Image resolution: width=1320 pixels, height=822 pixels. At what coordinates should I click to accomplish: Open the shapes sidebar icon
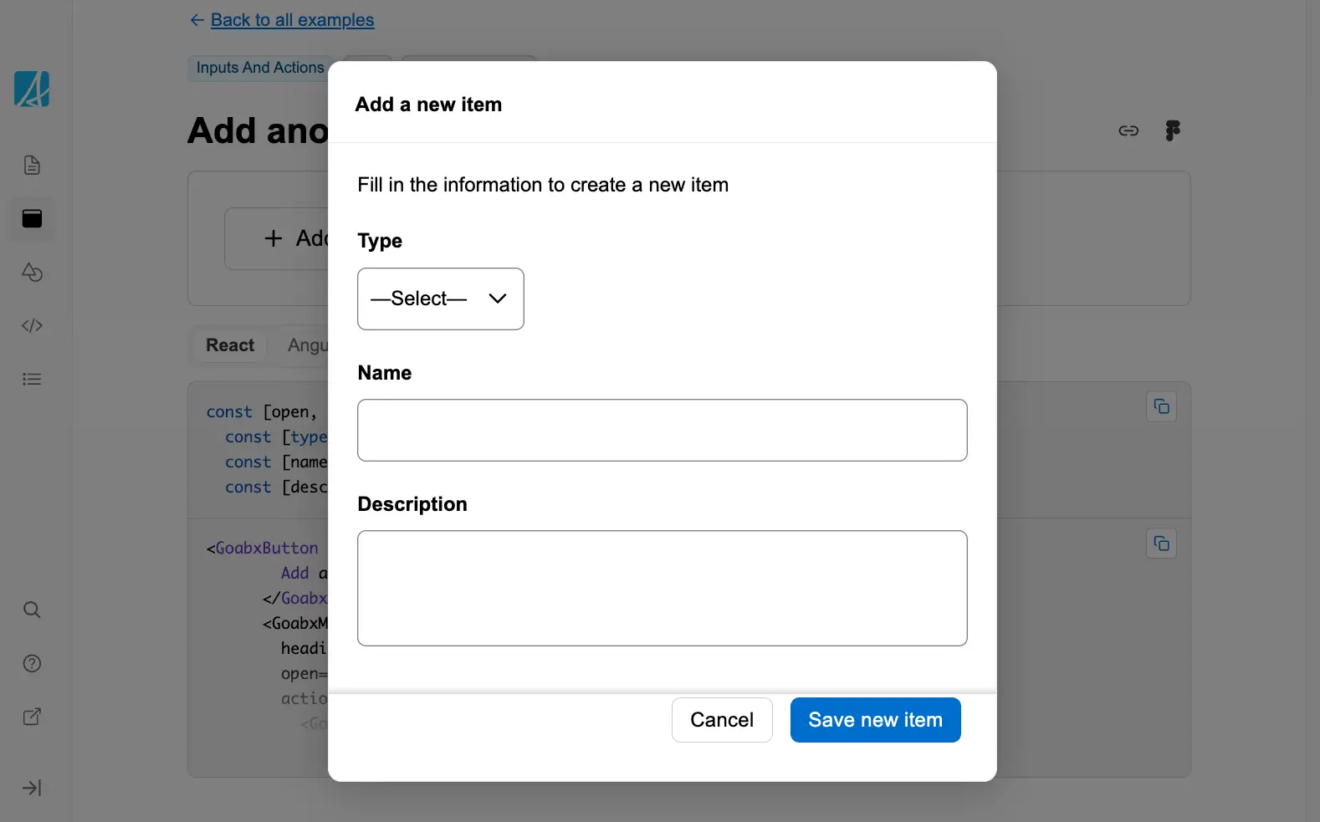tap(32, 272)
